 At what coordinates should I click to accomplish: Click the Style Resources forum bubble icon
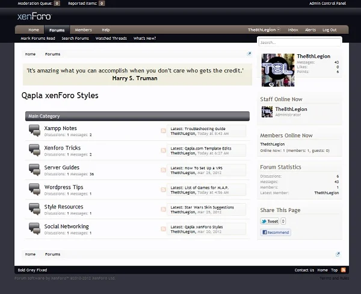pos(34,209)
